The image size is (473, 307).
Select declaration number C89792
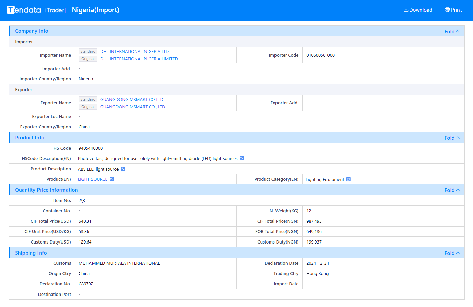(86, 284)
